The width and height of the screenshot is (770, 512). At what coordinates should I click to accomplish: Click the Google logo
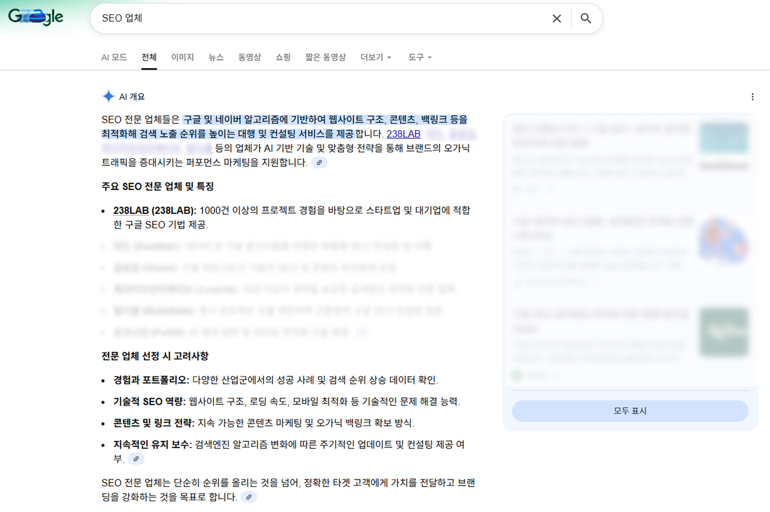pyautogui.click(x=35, y=16)
